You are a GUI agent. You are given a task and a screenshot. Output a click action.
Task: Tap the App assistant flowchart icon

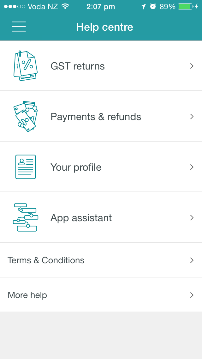click(x=26, y=217)
